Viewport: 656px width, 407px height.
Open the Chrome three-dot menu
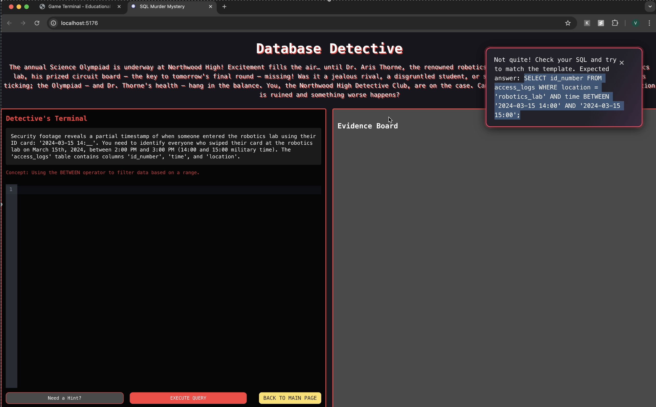click(x=649, y=23)
